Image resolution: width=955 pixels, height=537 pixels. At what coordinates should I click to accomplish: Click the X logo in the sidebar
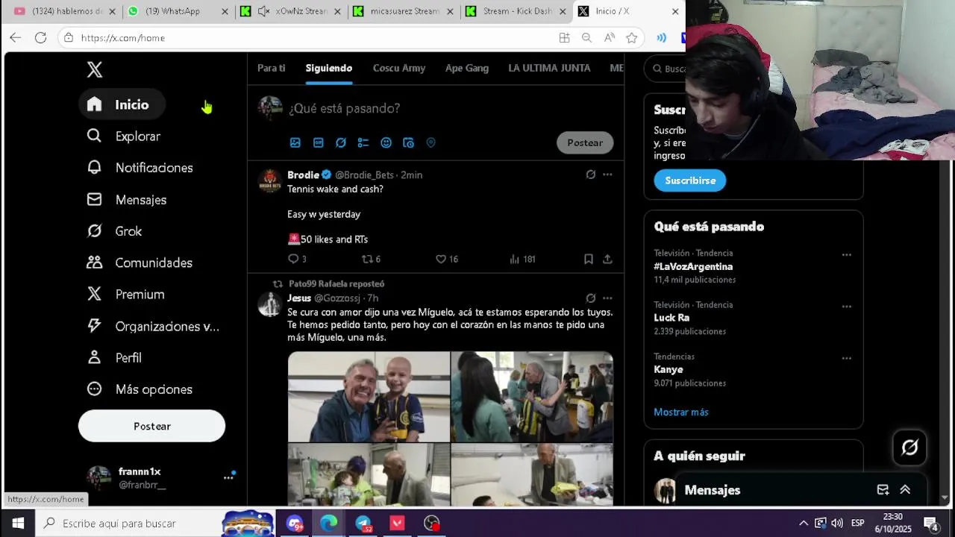[95, 70]
